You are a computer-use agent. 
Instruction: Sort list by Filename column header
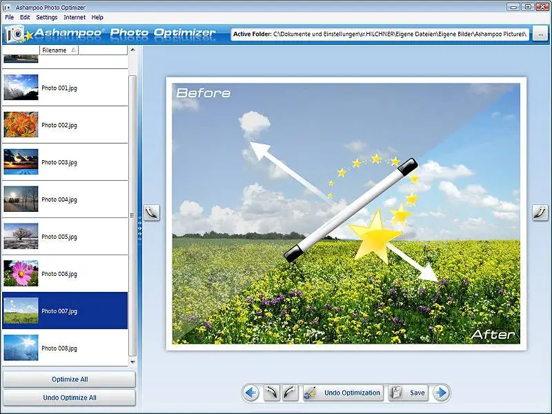(x=59, y=50)
